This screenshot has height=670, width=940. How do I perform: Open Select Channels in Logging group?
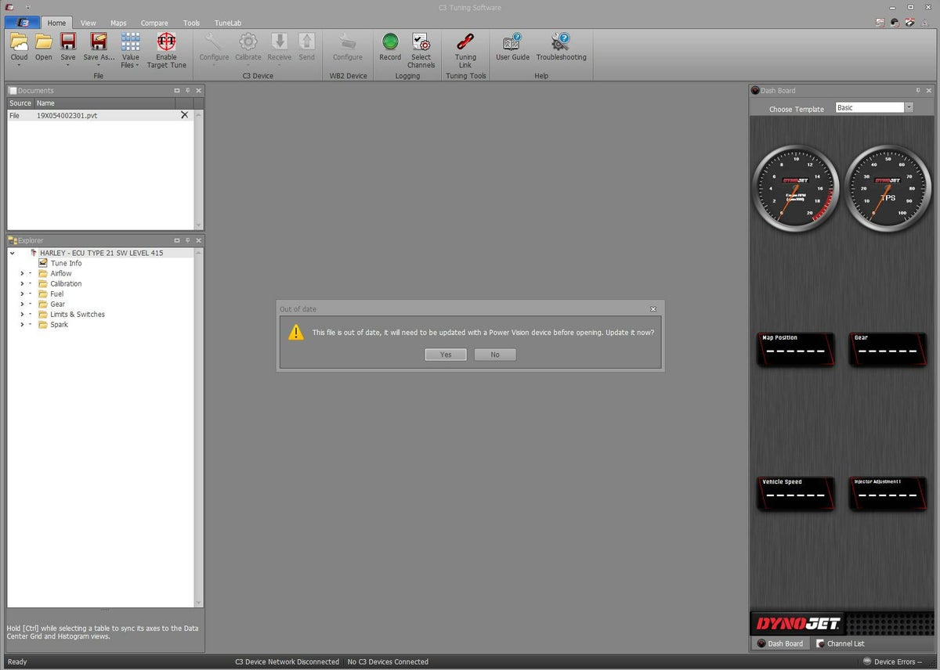click(421, 42)
